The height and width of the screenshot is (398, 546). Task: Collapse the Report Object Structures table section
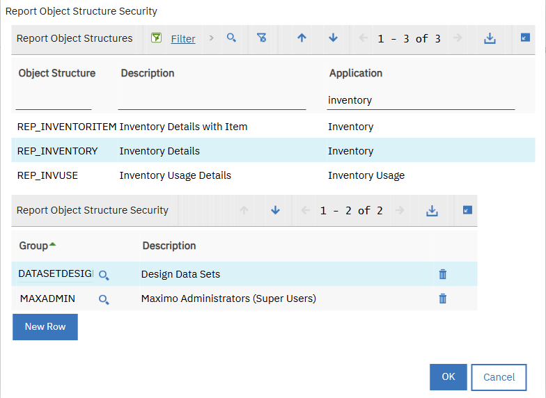[525, 38]
